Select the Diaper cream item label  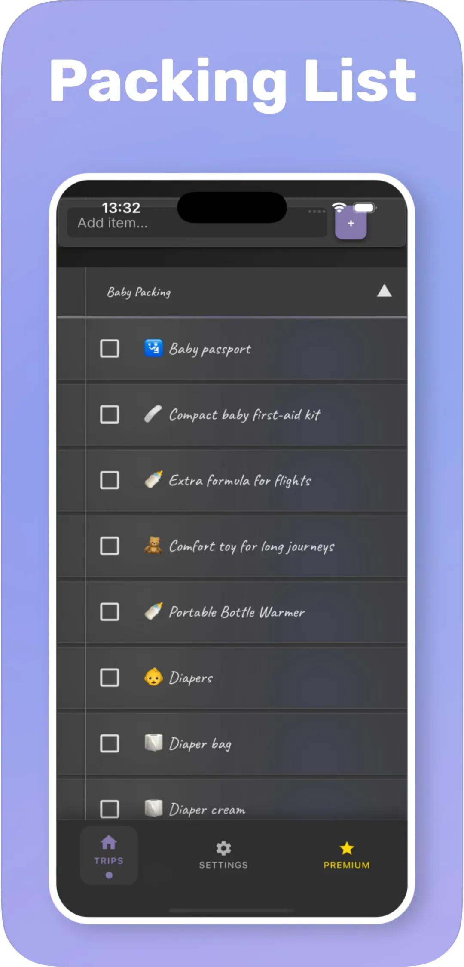207,810
